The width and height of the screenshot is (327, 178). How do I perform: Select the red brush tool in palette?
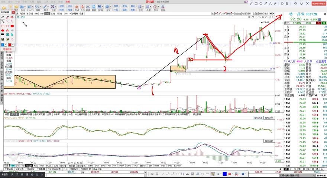pyautogui.click(x=7, y=17)
